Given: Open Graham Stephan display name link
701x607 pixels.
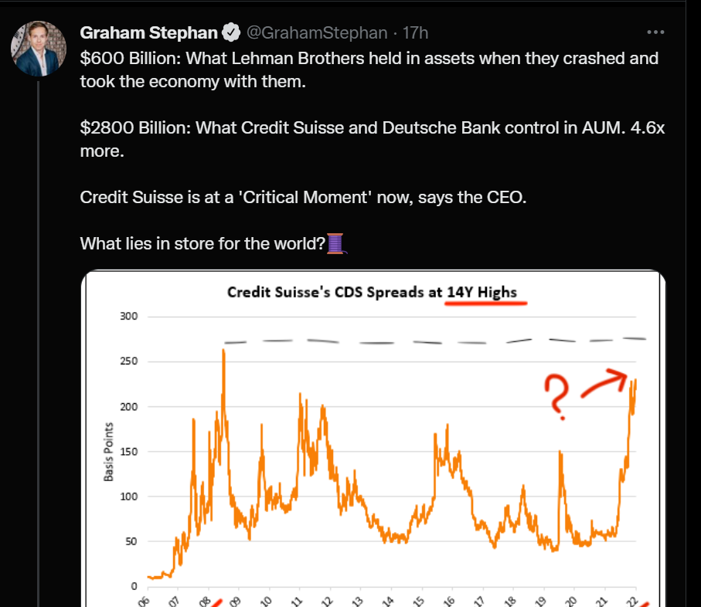Looking at the screenshot, I should pos(148,32).
